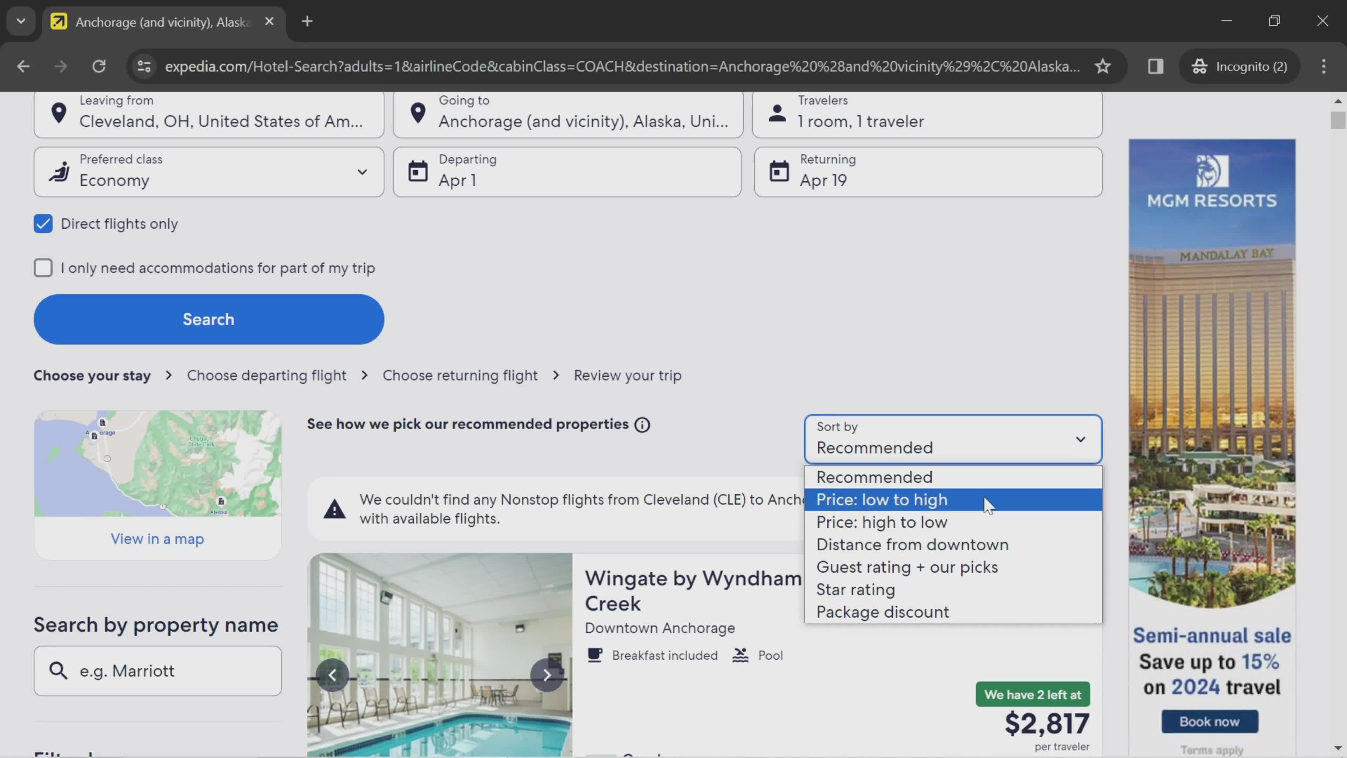Click the Downtown Anchorage location text

click(660, 628)
